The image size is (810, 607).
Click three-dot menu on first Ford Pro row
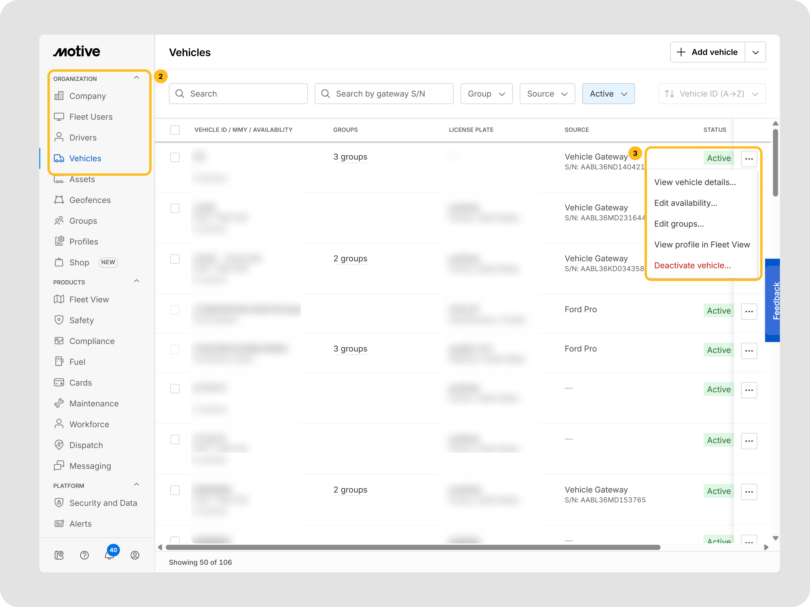[749, 311]
